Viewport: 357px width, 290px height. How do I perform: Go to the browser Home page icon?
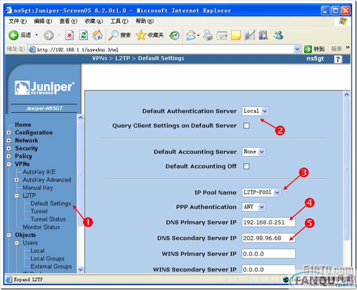(98, 35)
